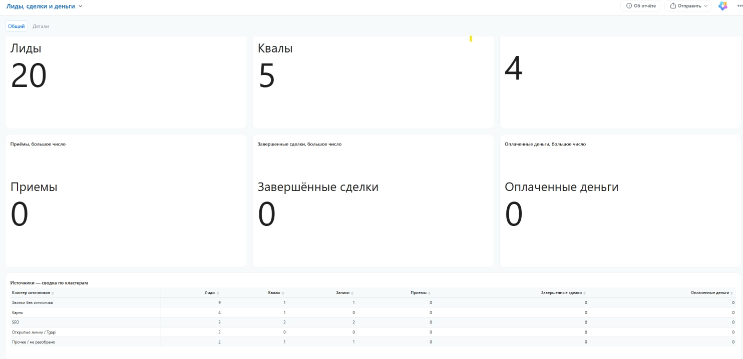Screen dimensions: 743x359
Task: Click the card title Приёмы, большое число
Action: (x=38, y=144)
